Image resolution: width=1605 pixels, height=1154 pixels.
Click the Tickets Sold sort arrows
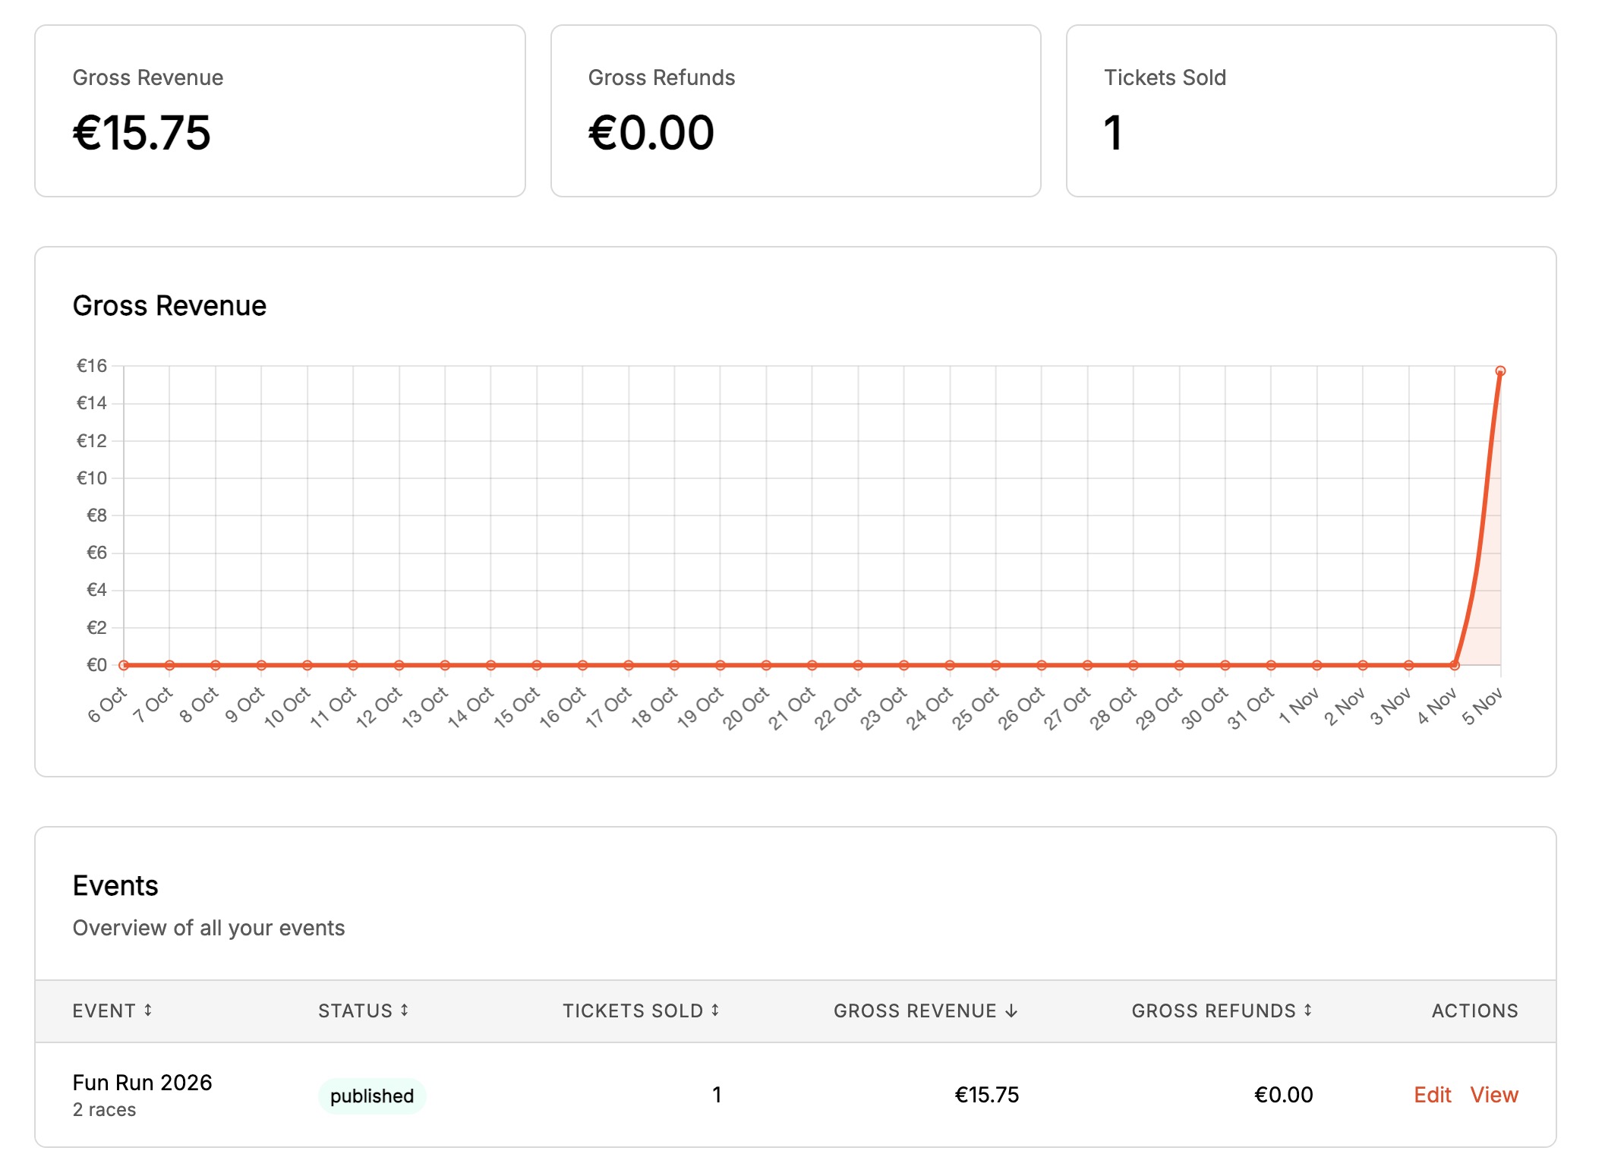point(715,1010)
